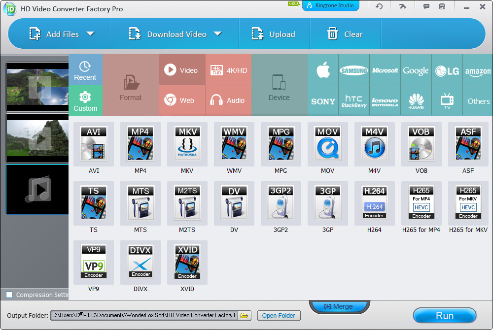
Task: Open the Web format category
Action: [x=182, y=100]
